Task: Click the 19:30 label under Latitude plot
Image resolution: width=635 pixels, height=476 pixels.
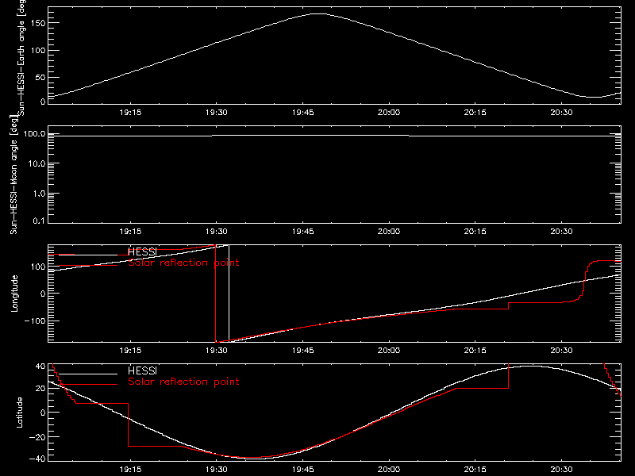Action: [217, 469]
